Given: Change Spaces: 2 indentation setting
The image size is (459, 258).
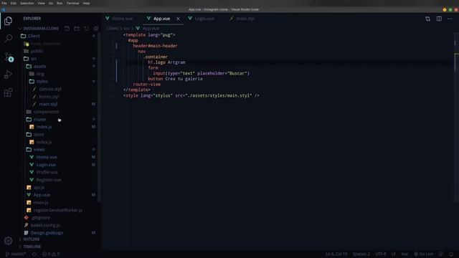Looking at the screenshot, I should pyautogui.click(x=361, y=254).
